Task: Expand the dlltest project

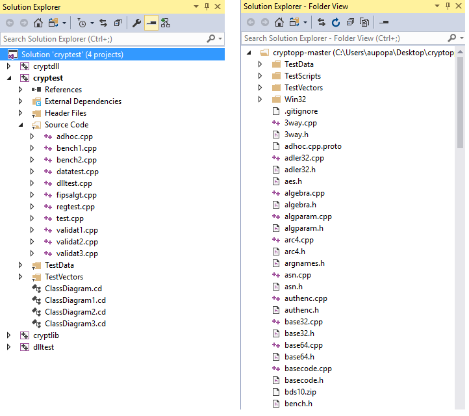Action: [x=8, y=347]
